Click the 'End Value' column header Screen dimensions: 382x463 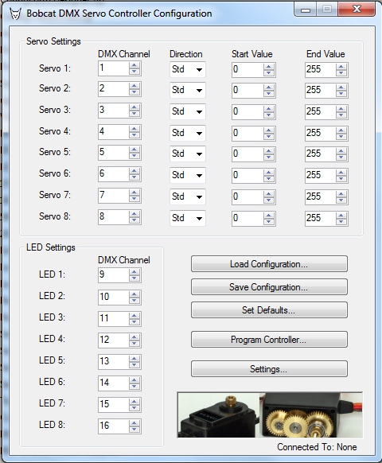click(325, 54)
